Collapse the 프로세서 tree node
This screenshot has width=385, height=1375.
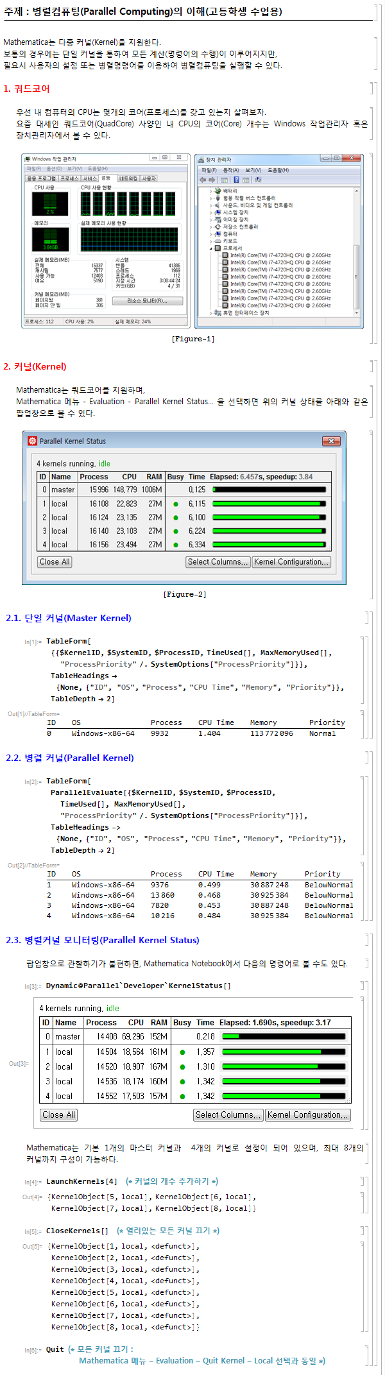(x=210, y=248)
